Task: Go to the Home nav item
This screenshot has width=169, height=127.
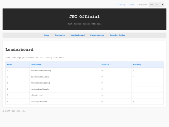Action: (46, 35)
